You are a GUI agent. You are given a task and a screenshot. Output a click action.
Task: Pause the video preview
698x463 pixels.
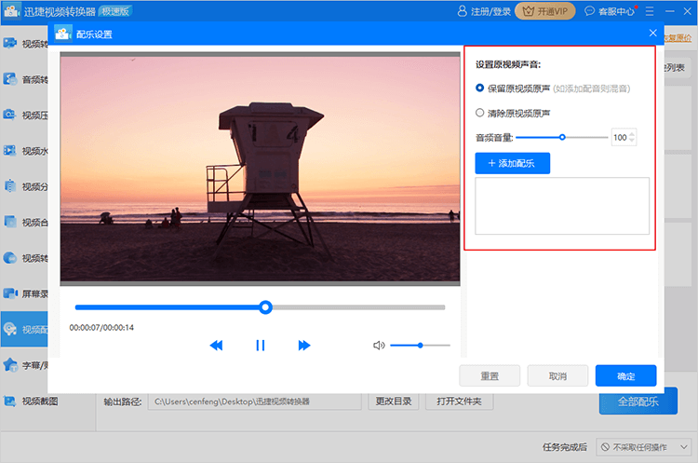point(261,346)
